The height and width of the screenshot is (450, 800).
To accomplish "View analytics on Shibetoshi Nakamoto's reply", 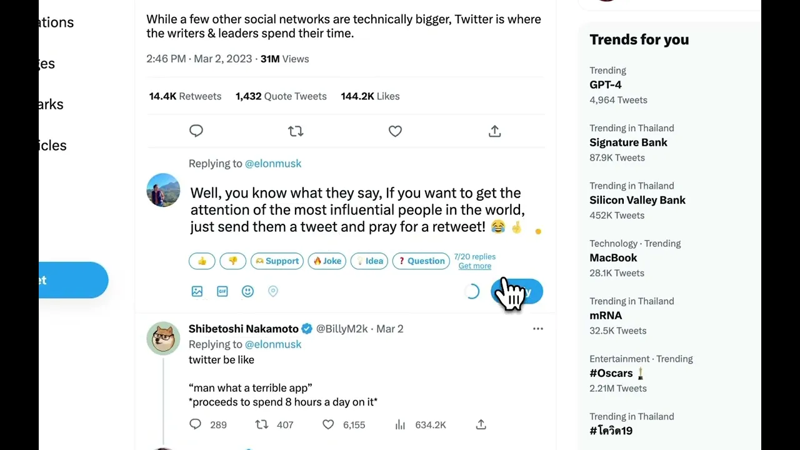I will pyautogui.click(x=400, y=424).
